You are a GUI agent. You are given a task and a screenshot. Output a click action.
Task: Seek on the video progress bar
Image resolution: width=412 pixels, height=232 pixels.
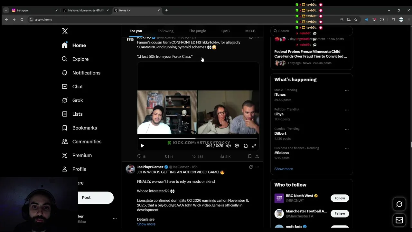[x=198, y=139]
